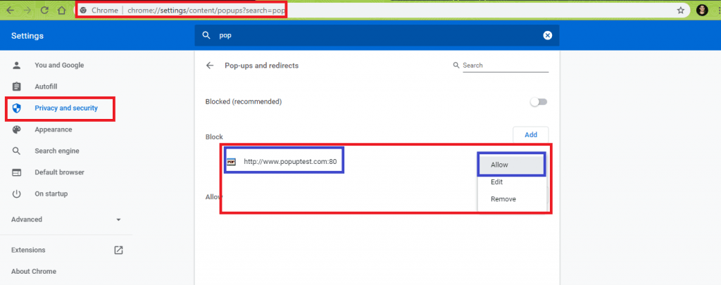
Task: Open Appearance settings section
Action: tap(54, 129)
